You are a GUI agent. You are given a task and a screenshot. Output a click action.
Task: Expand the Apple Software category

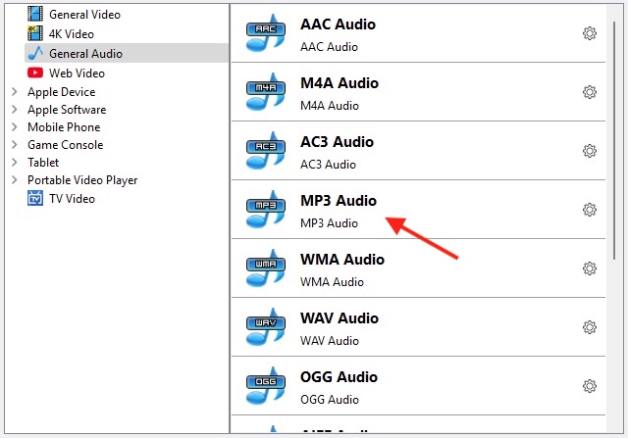(15, 110)
